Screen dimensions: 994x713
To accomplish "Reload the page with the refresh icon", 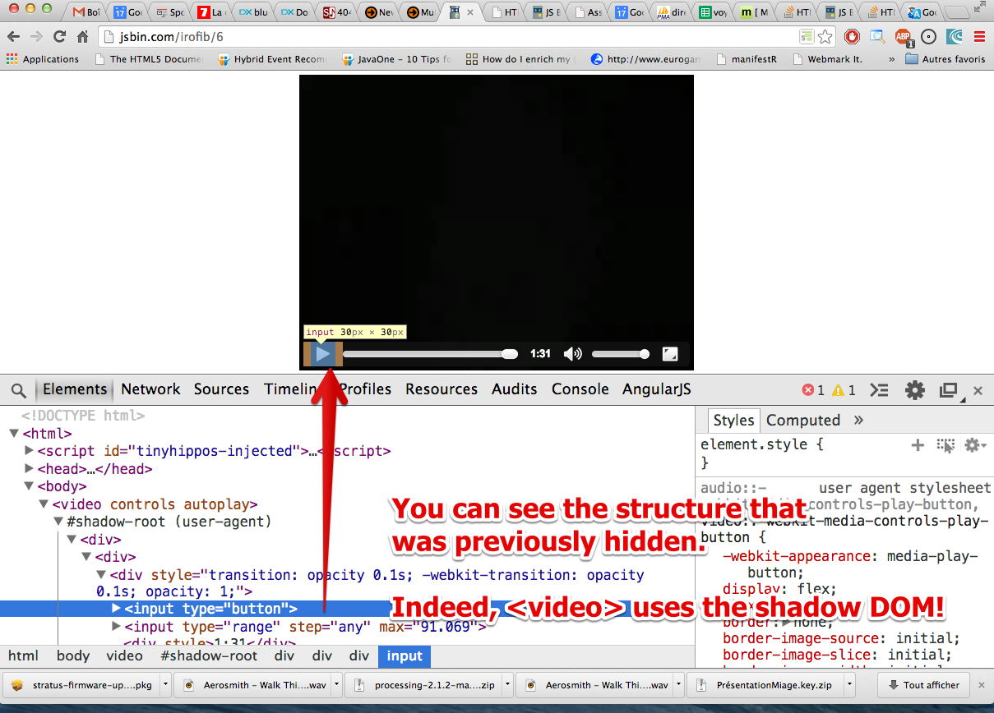I will click(x=59, y=36).
